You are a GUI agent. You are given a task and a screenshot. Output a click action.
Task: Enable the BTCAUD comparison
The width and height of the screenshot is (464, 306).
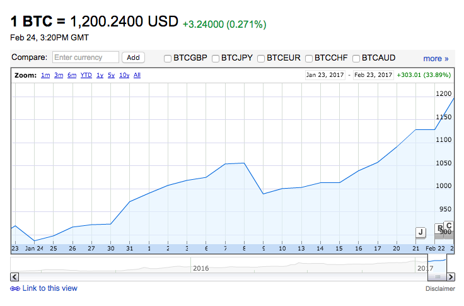pyautogui.click(x=356, y=59)
